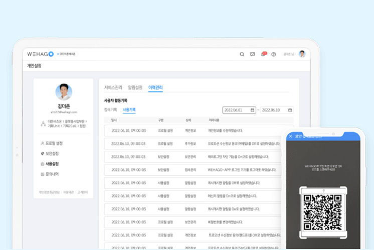The width and height of the screenshot is (374, 250).
Task: Click the (주)더존비즈온 company badge
Action: (67, 54)
